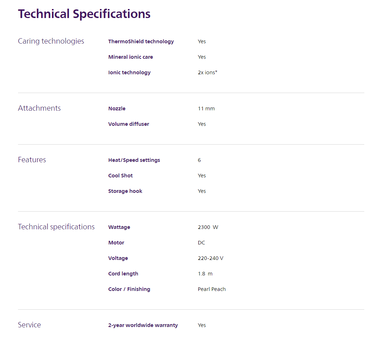The image size is (378, 349).
Task: Click the Motor specification label
Action: (x=116, y=243)
